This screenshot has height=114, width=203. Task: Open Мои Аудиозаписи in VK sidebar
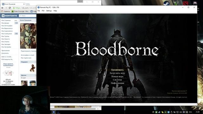[x=7, y=31]
